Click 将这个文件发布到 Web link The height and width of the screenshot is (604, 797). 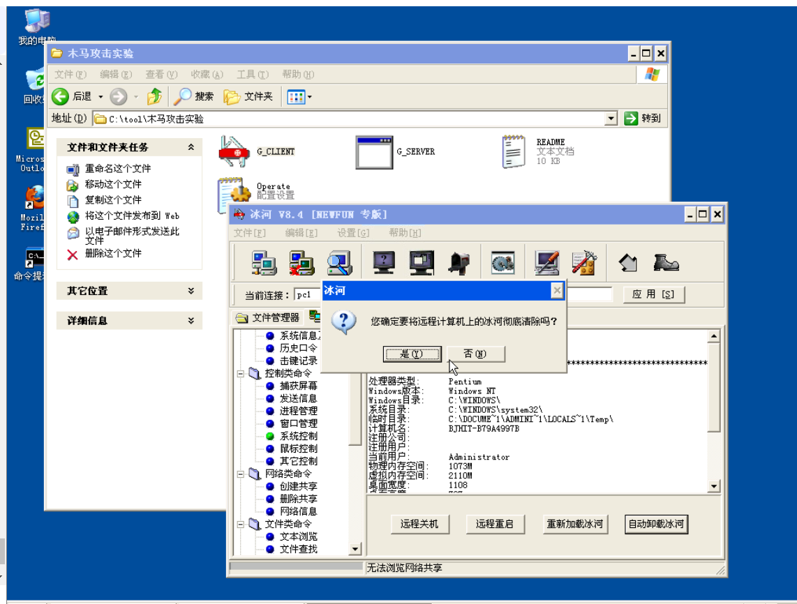tap(132, 216)
